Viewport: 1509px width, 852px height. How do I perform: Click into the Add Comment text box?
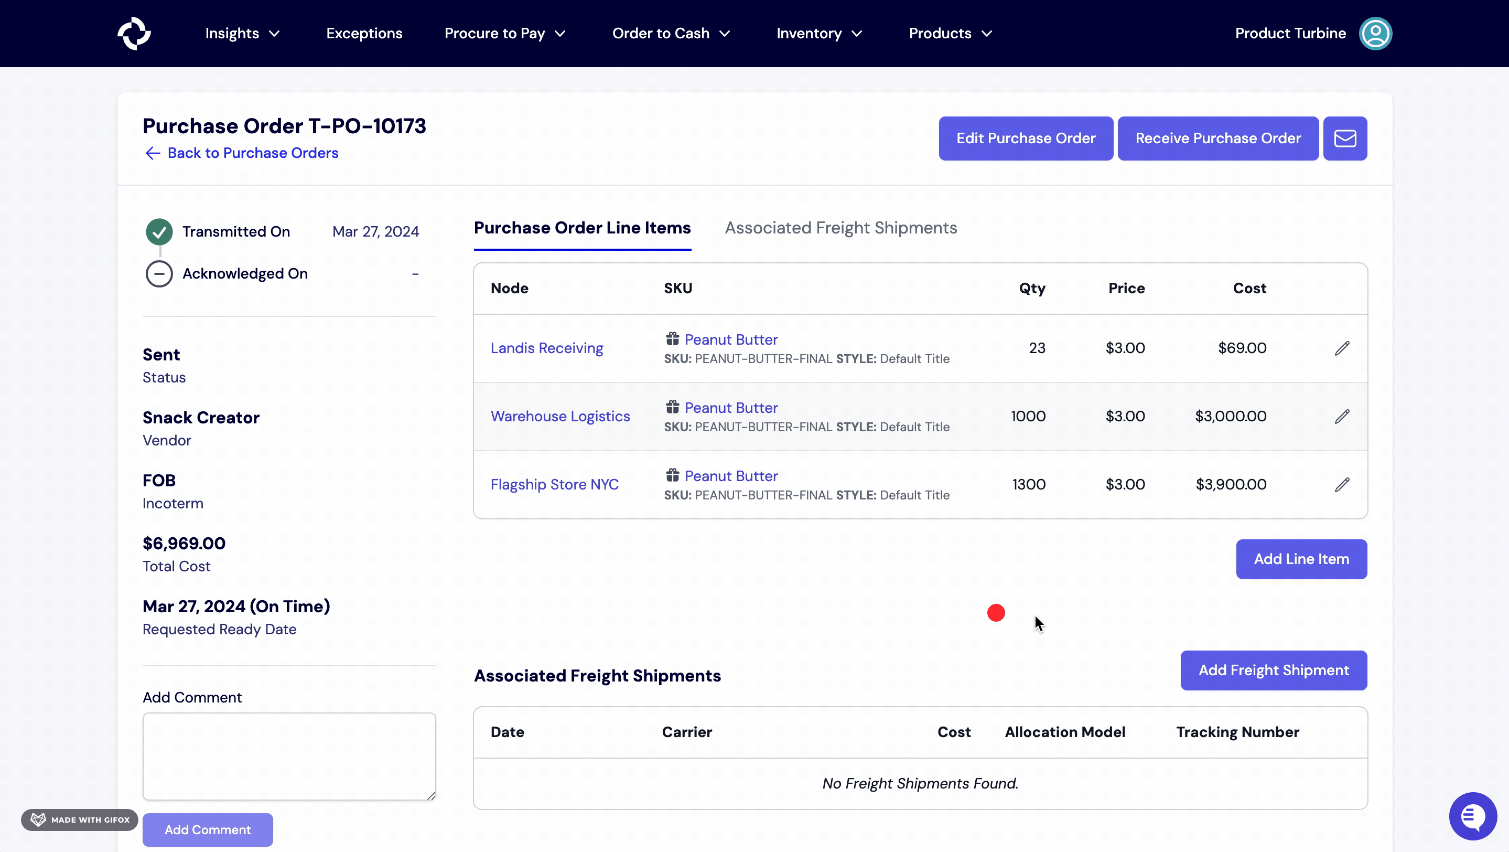click(x=289, y=756)
